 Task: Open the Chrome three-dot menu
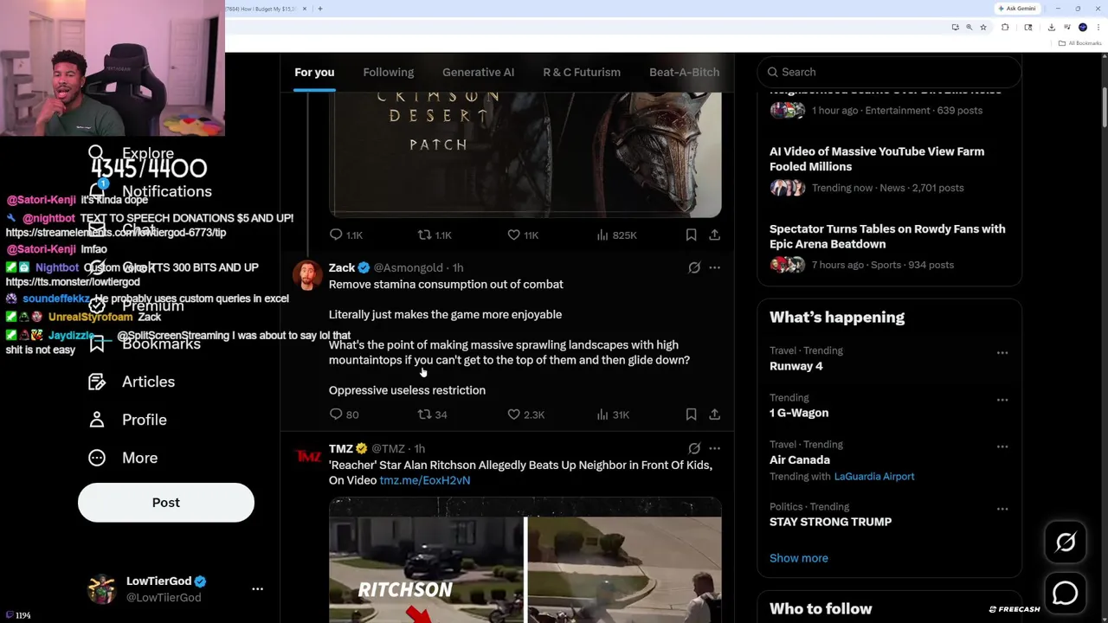click(1097, 27)
